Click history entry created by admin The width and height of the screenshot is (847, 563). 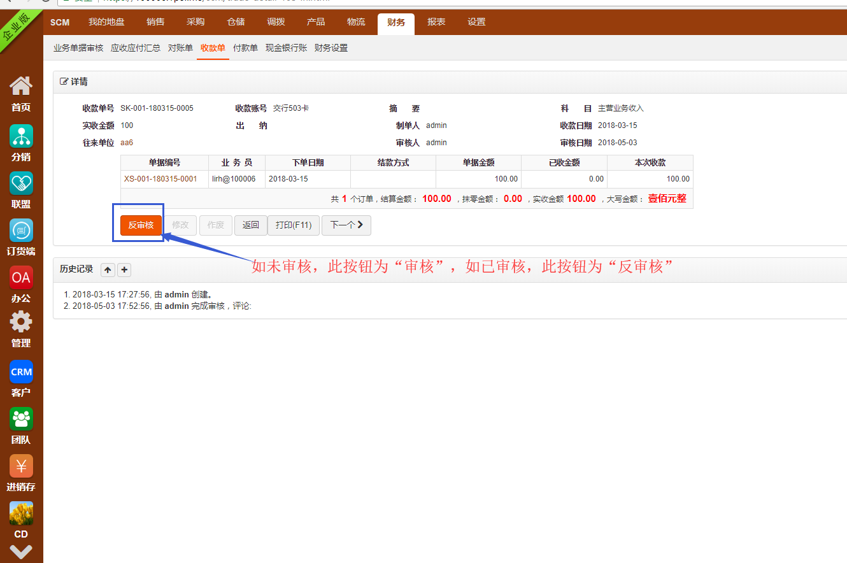pos(143,295)
